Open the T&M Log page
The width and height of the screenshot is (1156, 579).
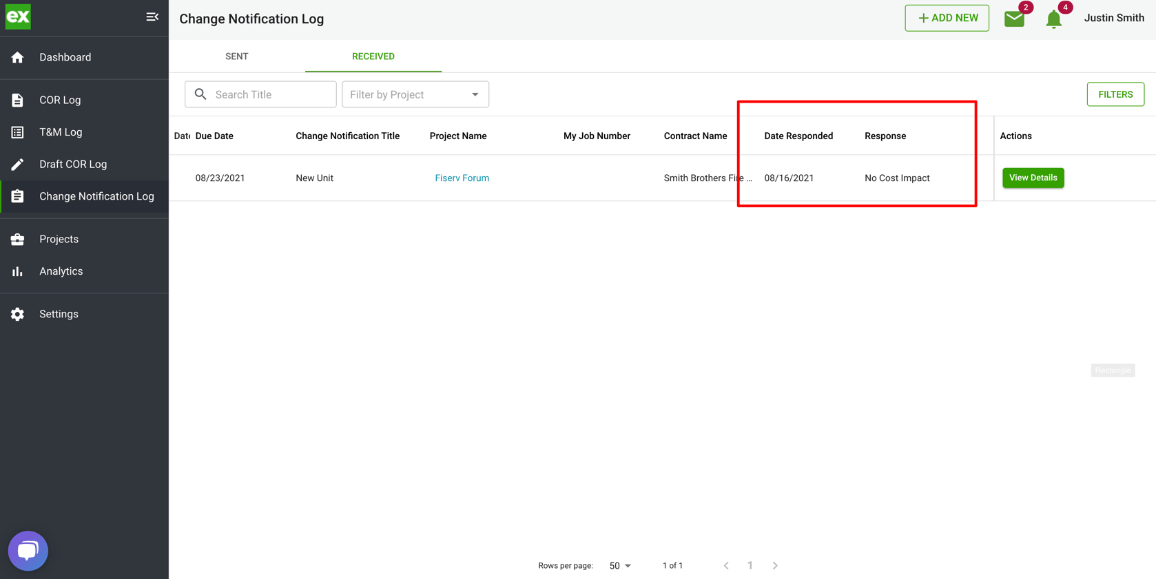point(61,132)
